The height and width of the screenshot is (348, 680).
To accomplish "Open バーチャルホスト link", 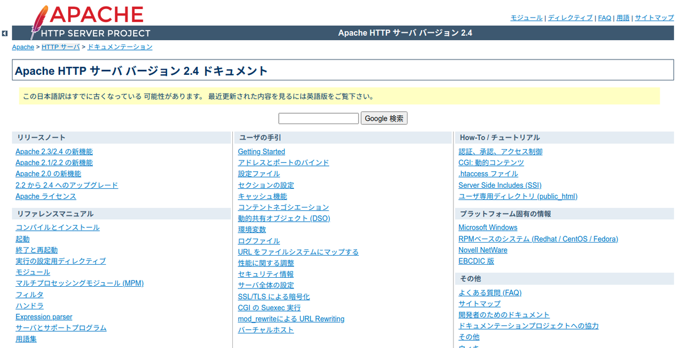I will coord(266,330).
